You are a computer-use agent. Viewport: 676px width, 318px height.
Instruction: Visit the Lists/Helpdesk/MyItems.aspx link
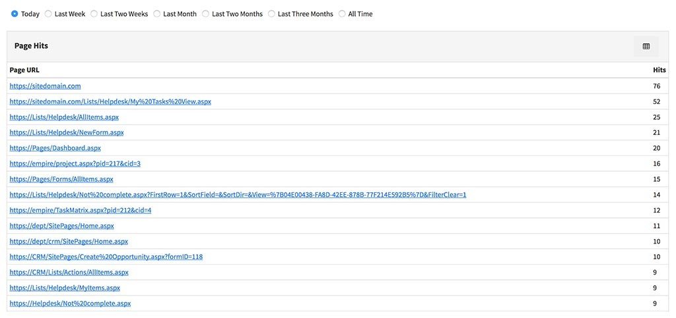[65, 288]
